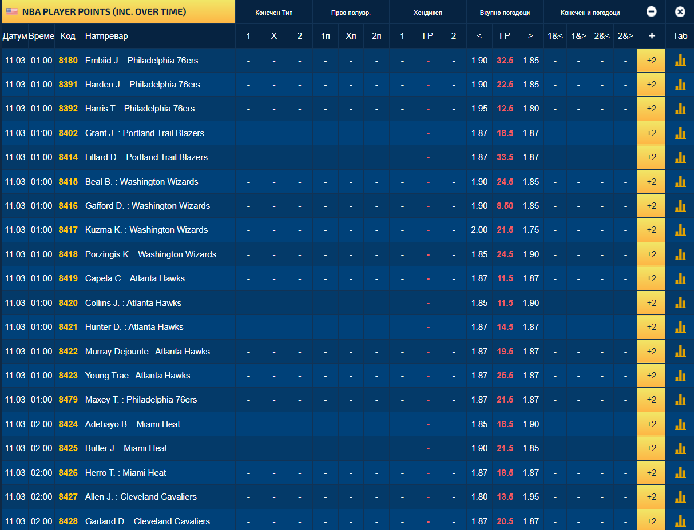Click the Таб column header

point(680,36)
